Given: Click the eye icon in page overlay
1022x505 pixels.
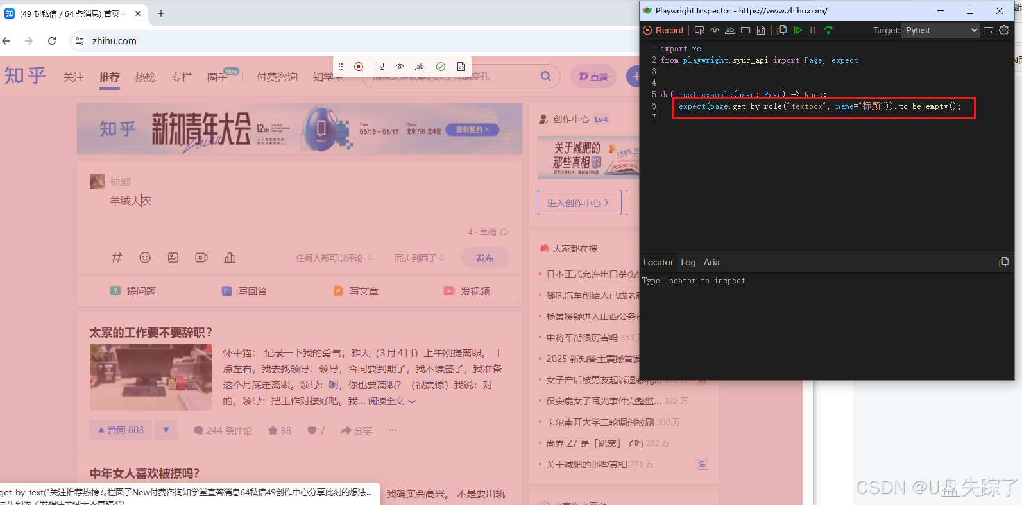Looking at the screenshot, I should tap(400, 67).
